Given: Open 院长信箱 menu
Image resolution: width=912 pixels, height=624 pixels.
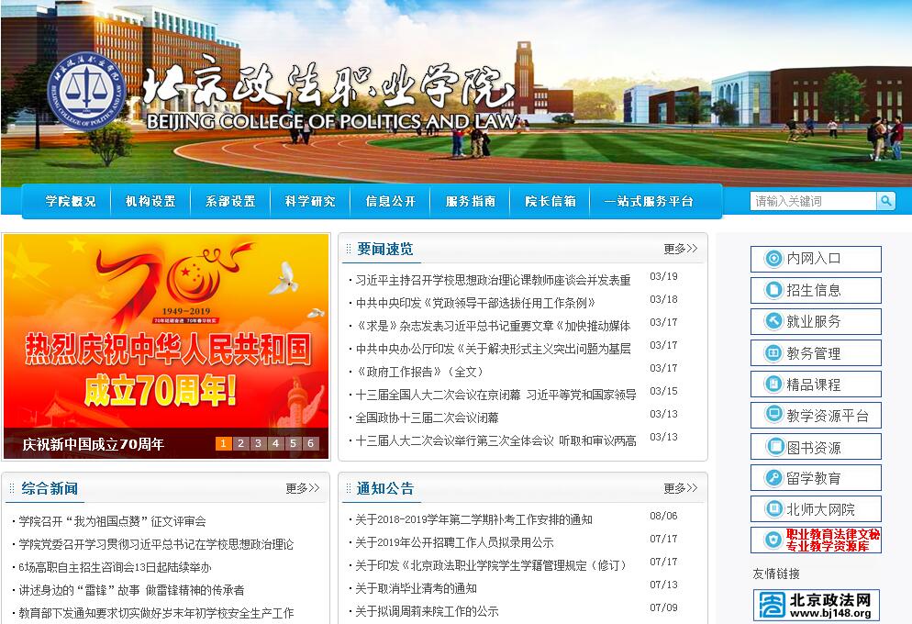Looking at the screenshot, I should click(551, 201).
